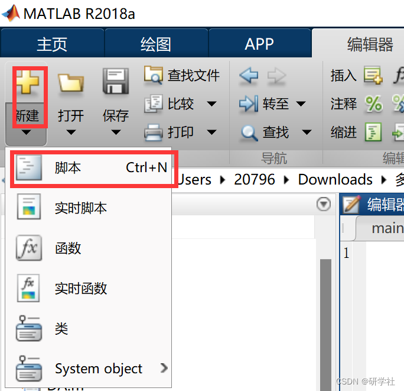Click the 转至 button label

click(x=275, y=104)
